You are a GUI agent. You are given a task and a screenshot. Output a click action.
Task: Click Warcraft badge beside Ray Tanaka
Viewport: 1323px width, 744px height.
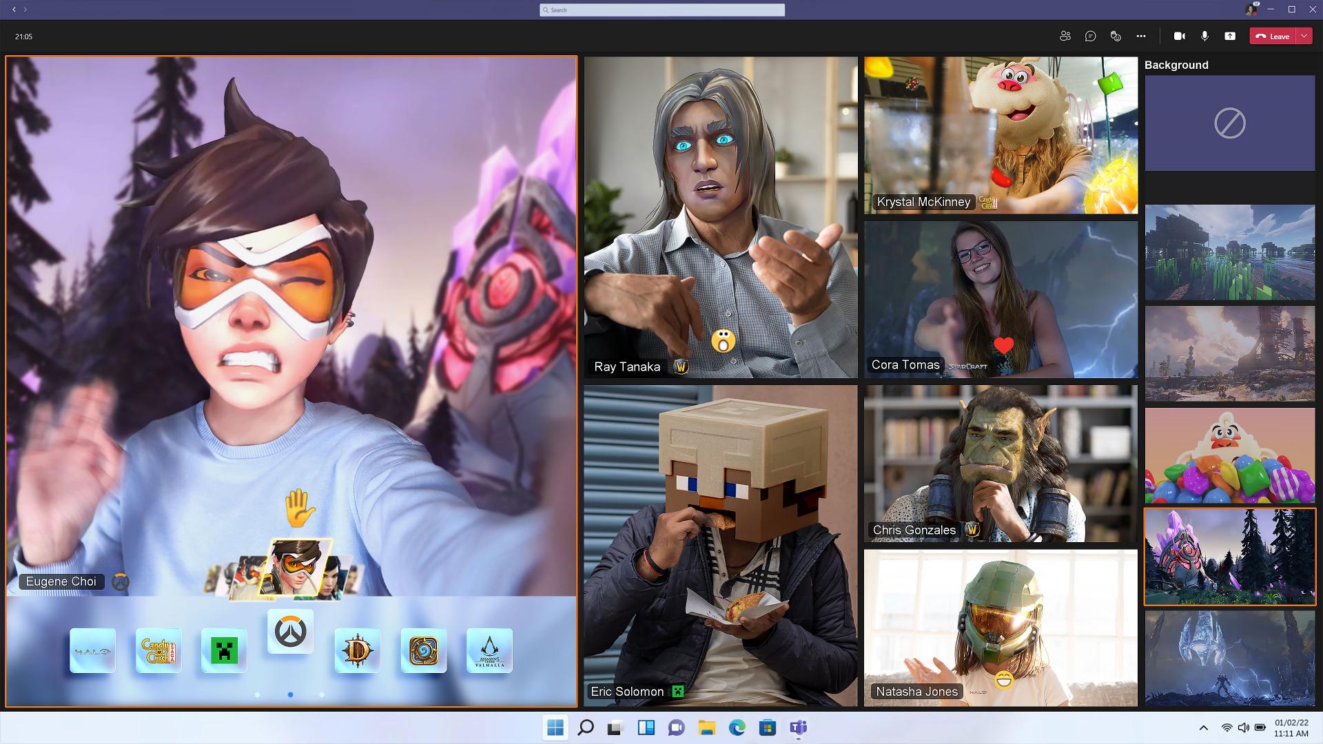click(x=681, y=366)
